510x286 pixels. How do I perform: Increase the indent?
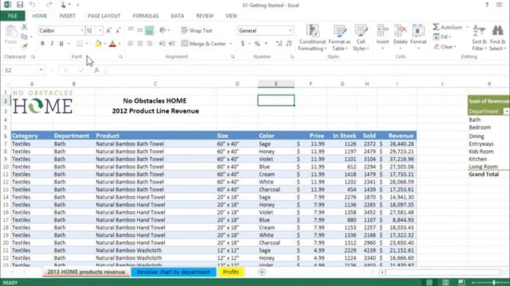172,44
